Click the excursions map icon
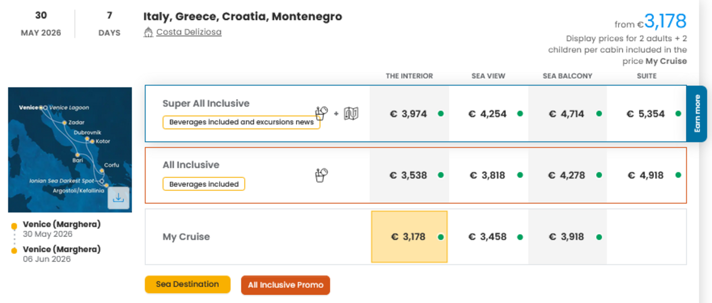This screenshot has width=712, height=303. [351, 113]
